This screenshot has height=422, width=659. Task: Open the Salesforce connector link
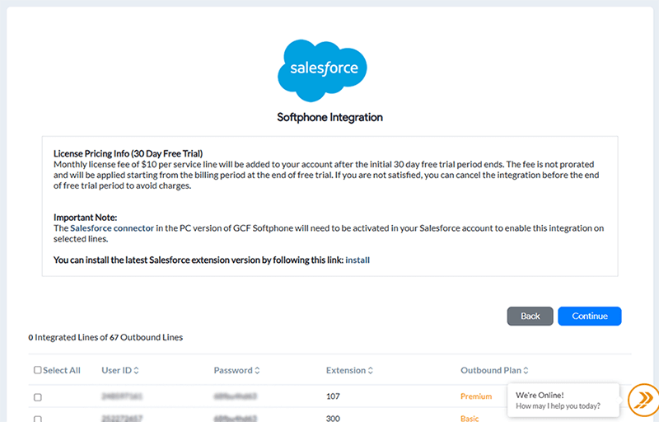[112, 228]
